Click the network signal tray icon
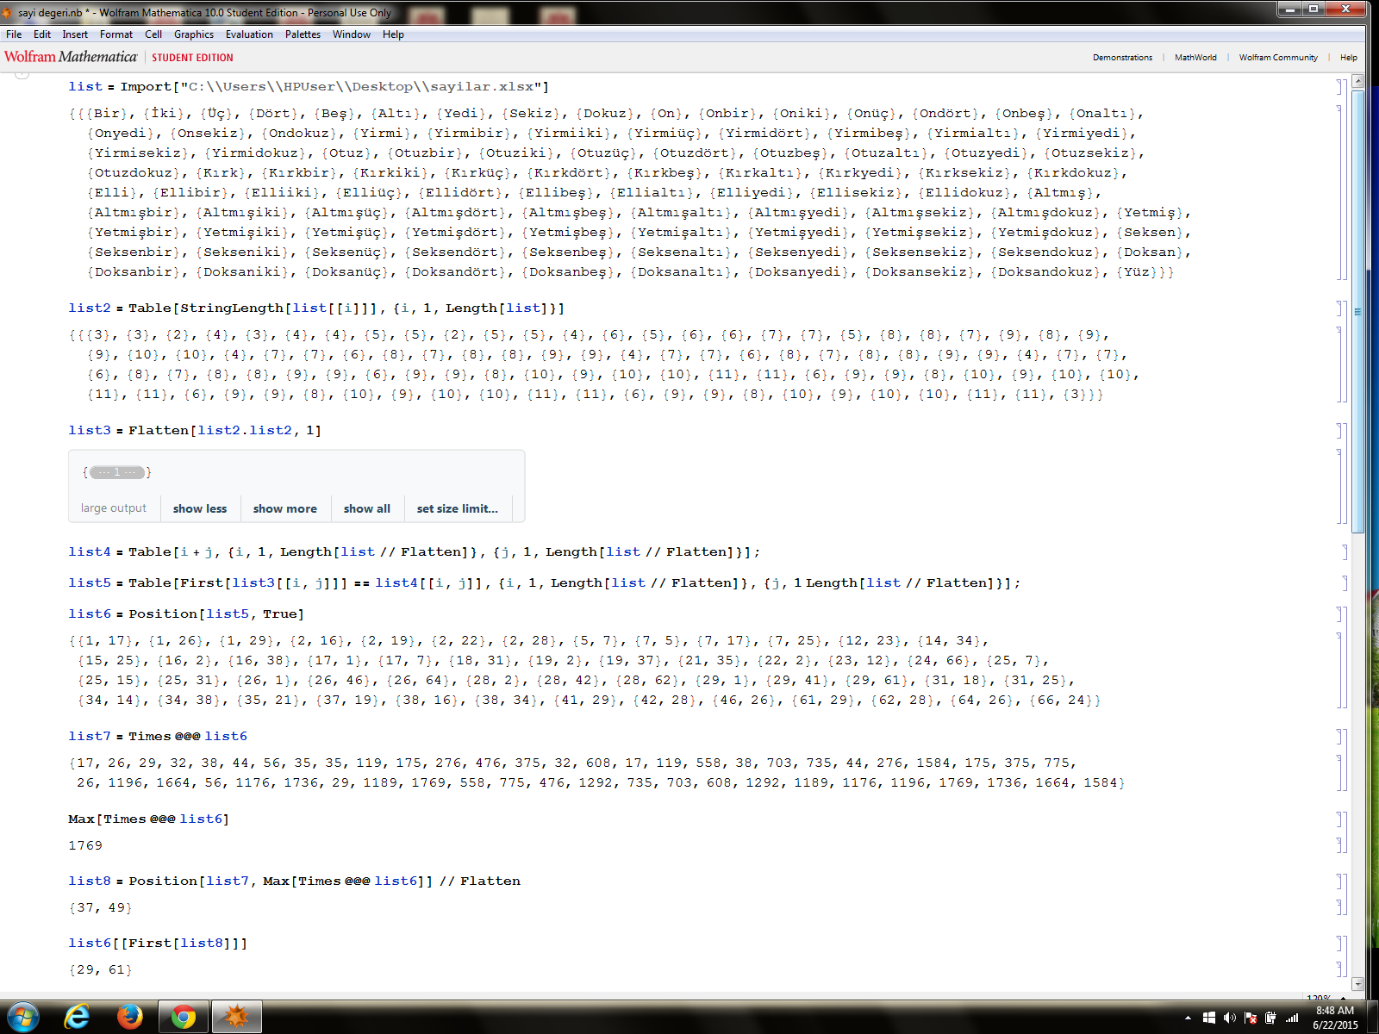 [1291, 1018]
